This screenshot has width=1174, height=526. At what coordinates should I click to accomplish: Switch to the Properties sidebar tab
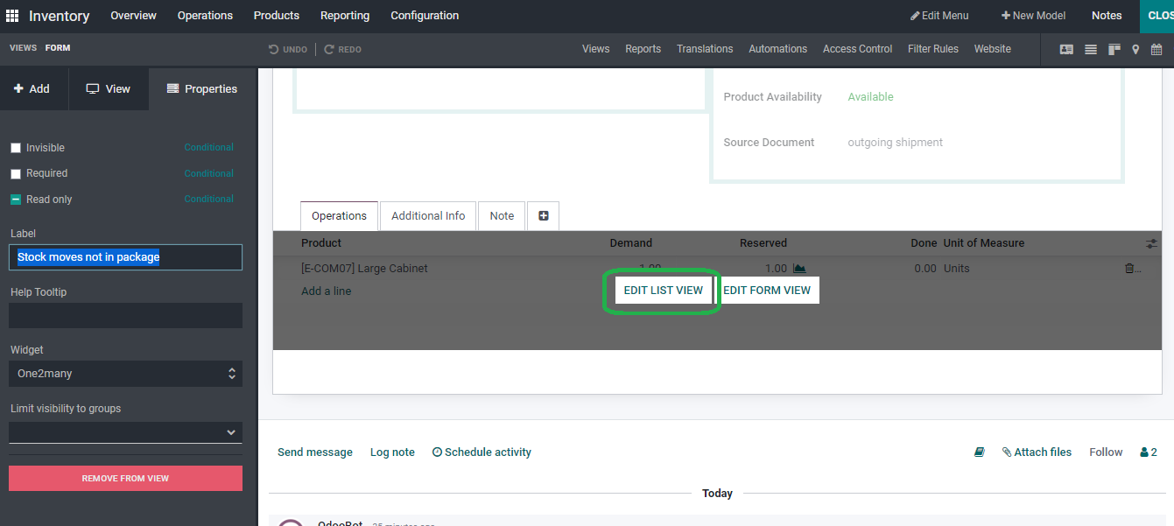[202, 89]
